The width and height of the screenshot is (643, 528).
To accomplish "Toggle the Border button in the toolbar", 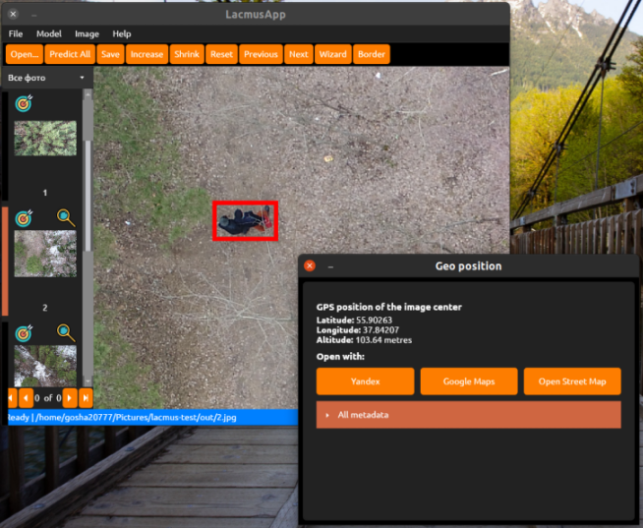I will click(x=371, y=54).
